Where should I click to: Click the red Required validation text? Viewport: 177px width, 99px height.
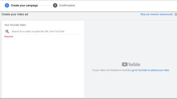point(9,37)
